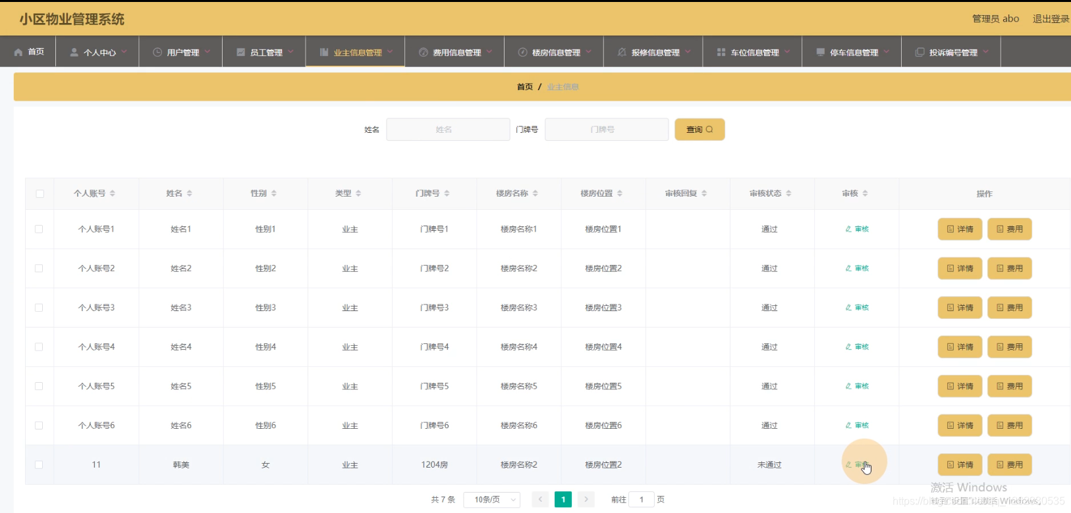1071x513 pixels.
Task: Open 费用 for 个人账号4 row
Action: coord(1010,347)
